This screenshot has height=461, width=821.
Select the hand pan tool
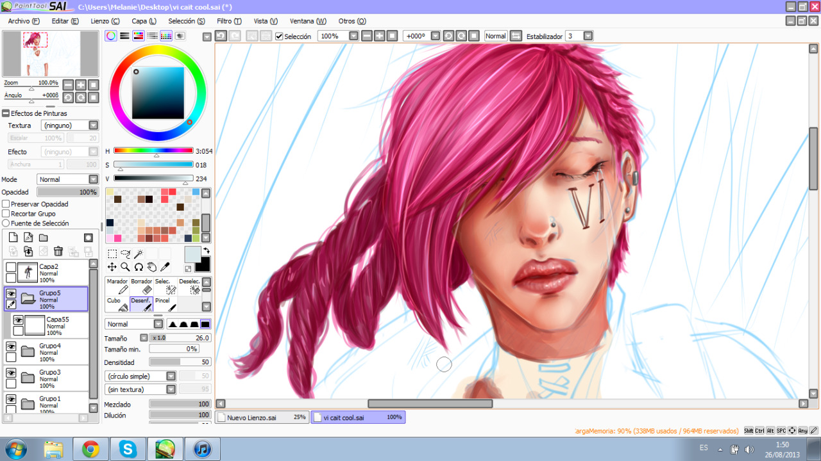[151, 267]
